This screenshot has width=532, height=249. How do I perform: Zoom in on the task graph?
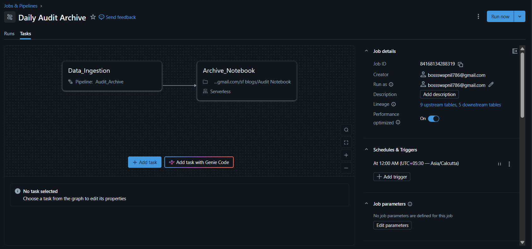(x=346, y=155)
